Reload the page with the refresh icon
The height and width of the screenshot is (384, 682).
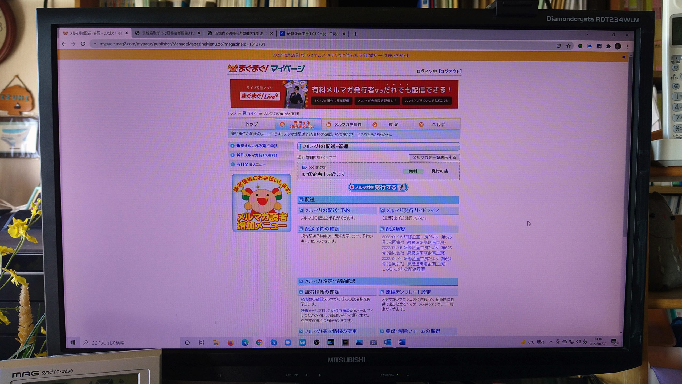83,44
